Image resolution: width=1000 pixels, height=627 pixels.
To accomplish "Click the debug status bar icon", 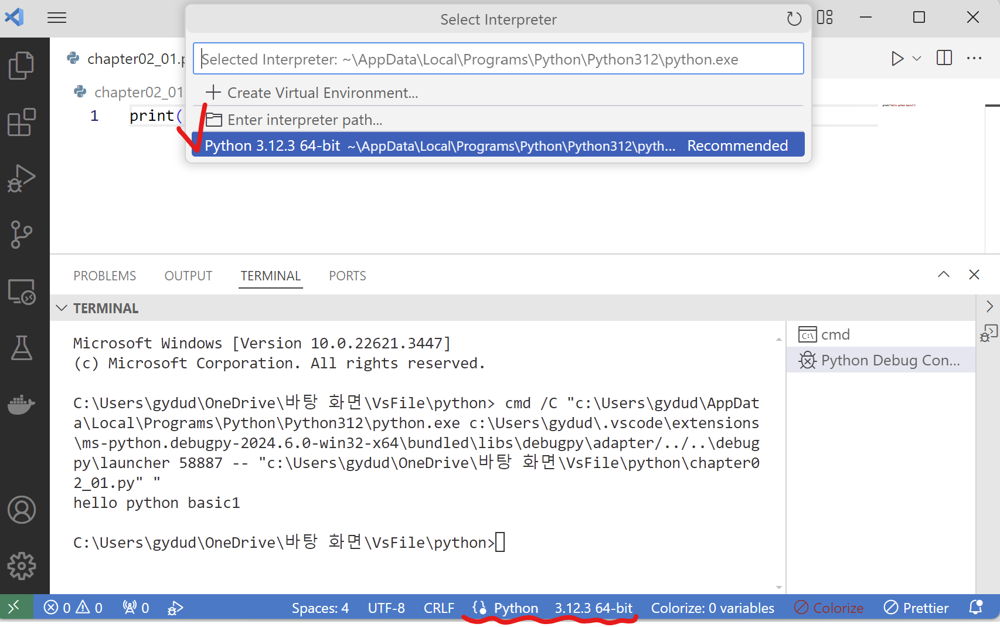I will (x=175, y=608).
